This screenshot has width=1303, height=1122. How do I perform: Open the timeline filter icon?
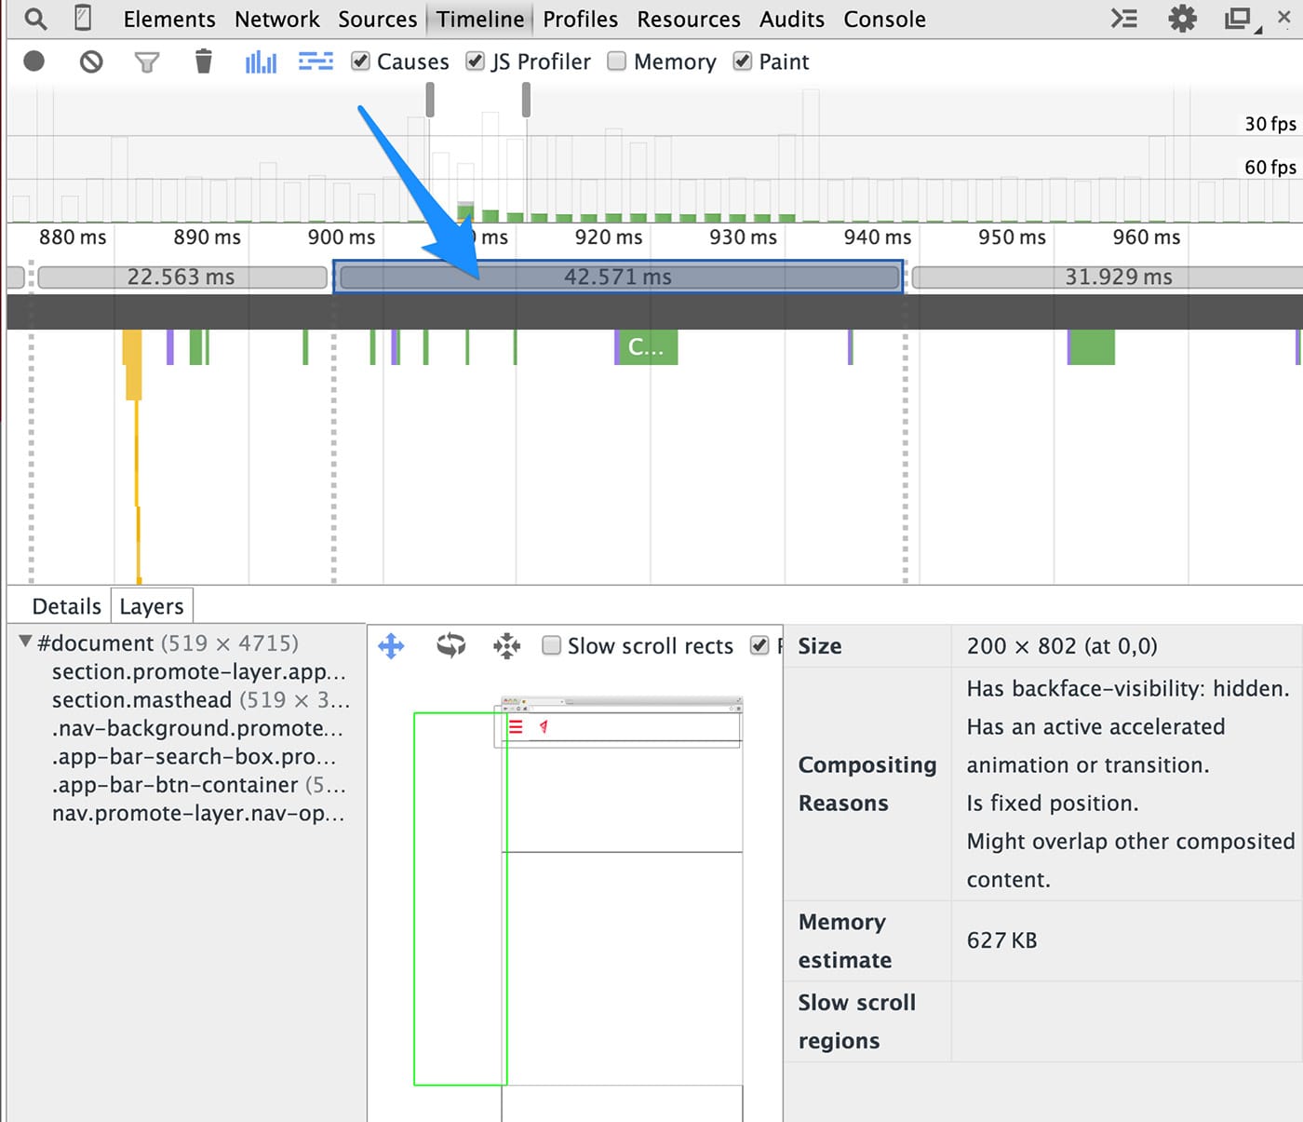tap(147, 61)
